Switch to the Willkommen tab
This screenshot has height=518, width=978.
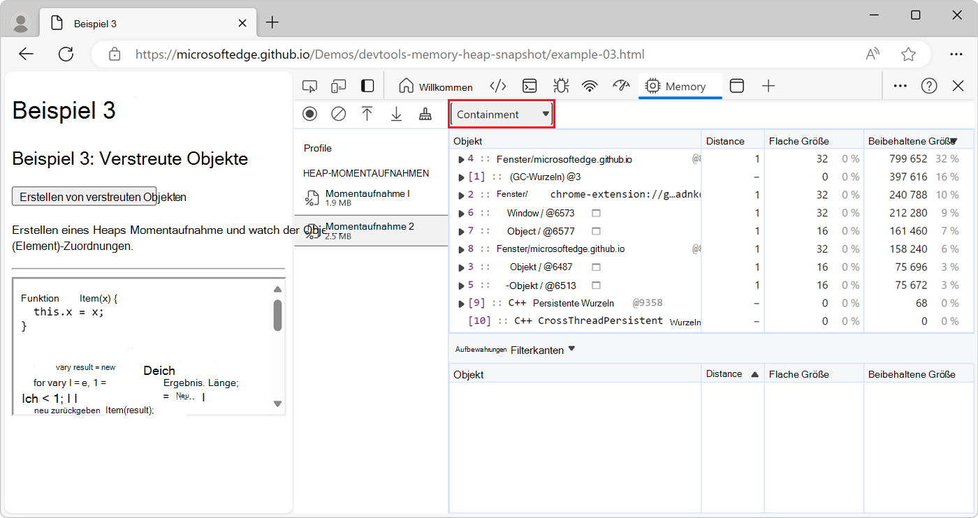pos(436,87)
